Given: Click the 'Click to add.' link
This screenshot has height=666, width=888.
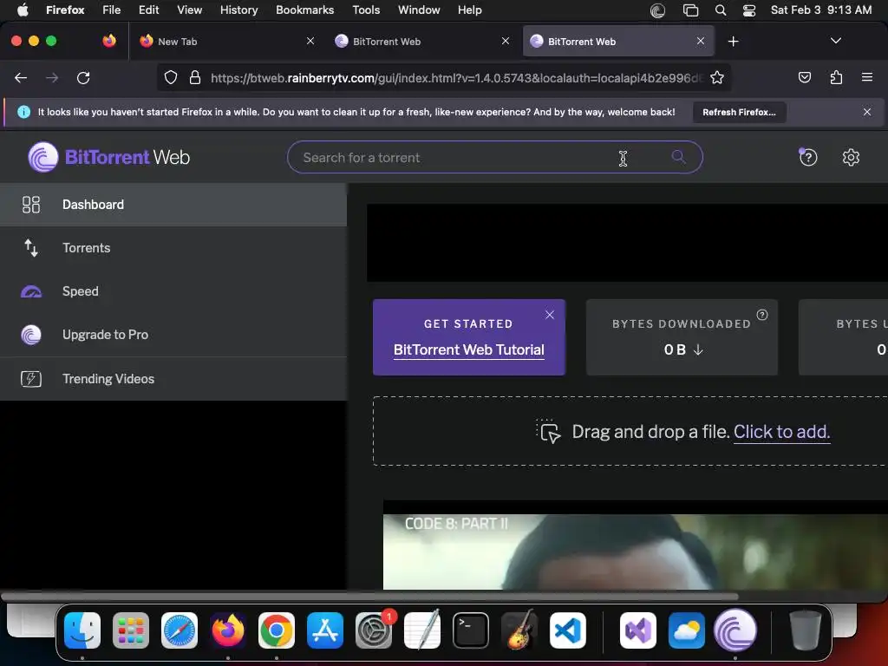Looking at the screenshot, I should (781, 432).
